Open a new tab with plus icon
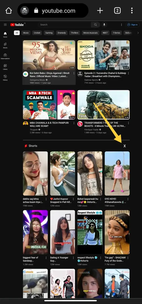Image resolution: width=142 pixels, height=304 pixels. (100, 11)
